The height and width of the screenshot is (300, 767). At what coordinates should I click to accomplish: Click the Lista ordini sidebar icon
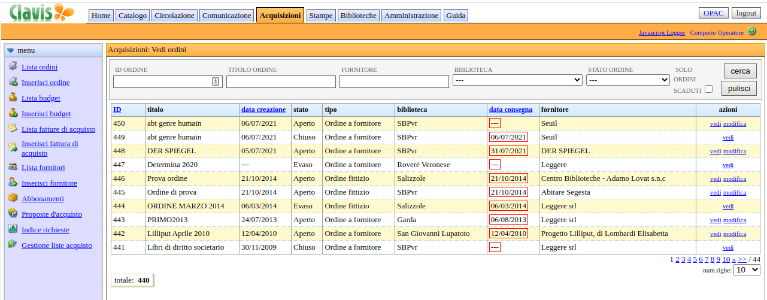pos(13,66)
